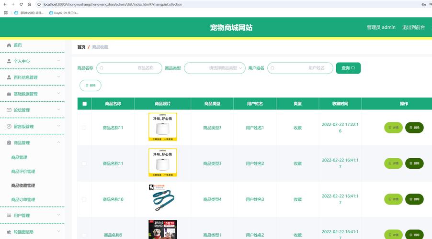Viewport: 432px width, 239px height.
Task: Click the person icon for 个人中心
Action: tap(9, 61)
